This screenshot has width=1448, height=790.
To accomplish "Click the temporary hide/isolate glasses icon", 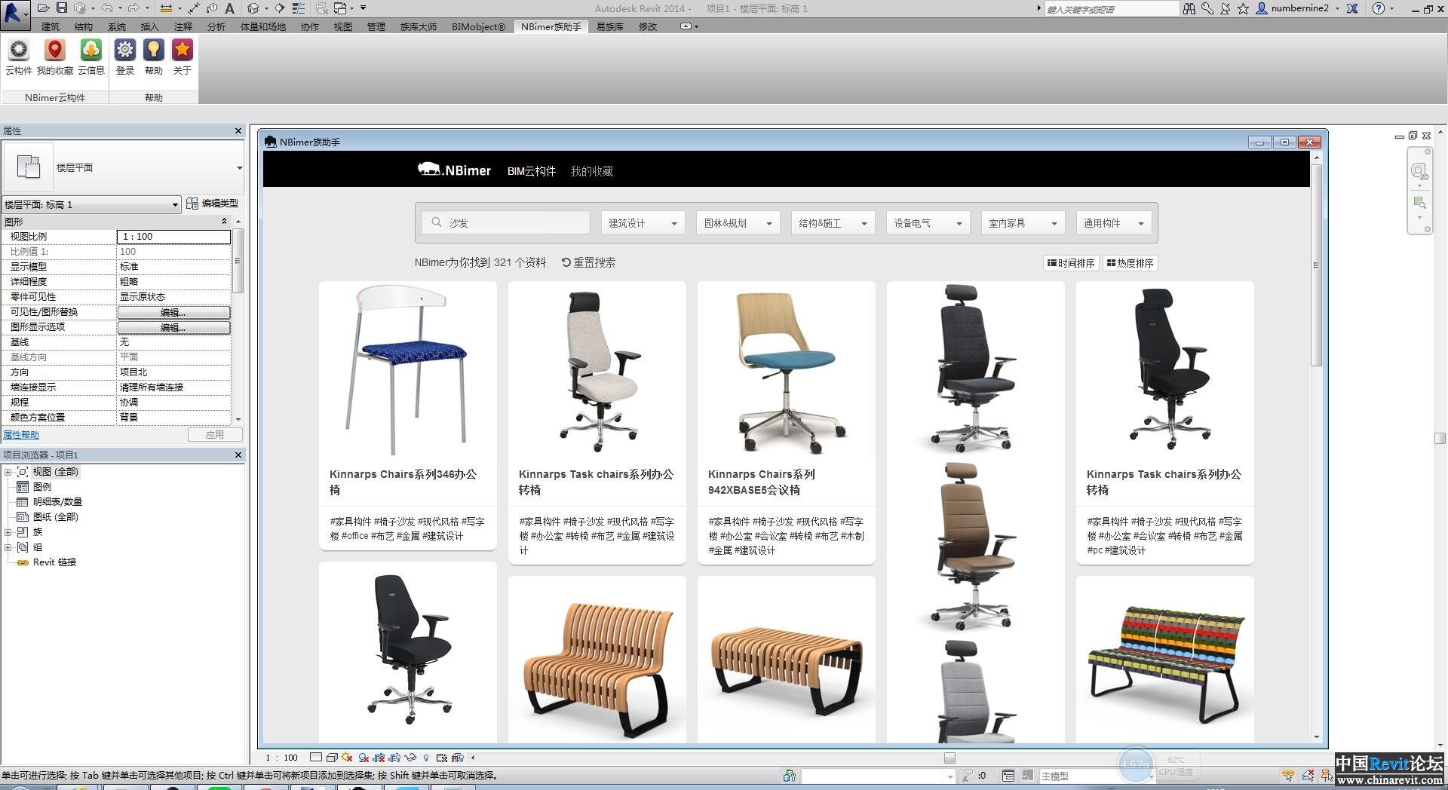I will point(411,758).
